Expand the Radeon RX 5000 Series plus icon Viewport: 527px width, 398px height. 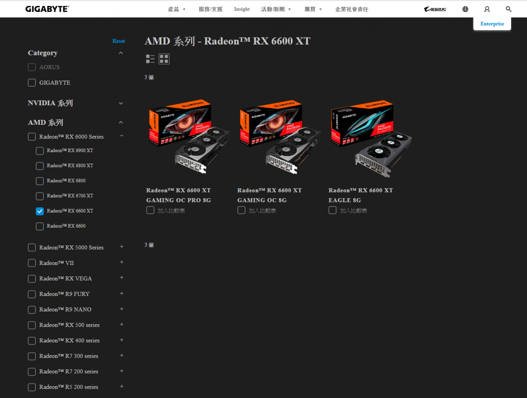(122, 247)
